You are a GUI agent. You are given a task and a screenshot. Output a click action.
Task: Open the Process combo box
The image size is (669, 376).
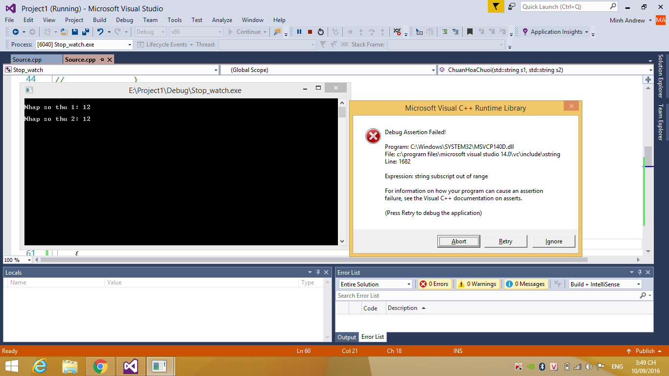click(x=84, y=45)
